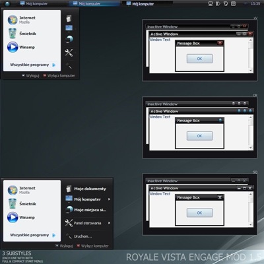
Task: Click OK in the SQ preview message box
Action: click(199, 213)
